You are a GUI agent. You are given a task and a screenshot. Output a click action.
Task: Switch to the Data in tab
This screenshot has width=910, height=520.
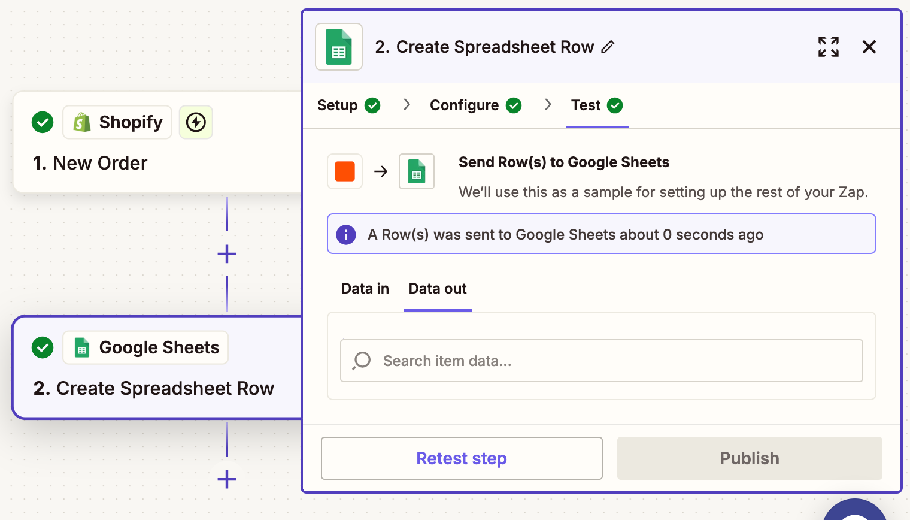[365, 289]
